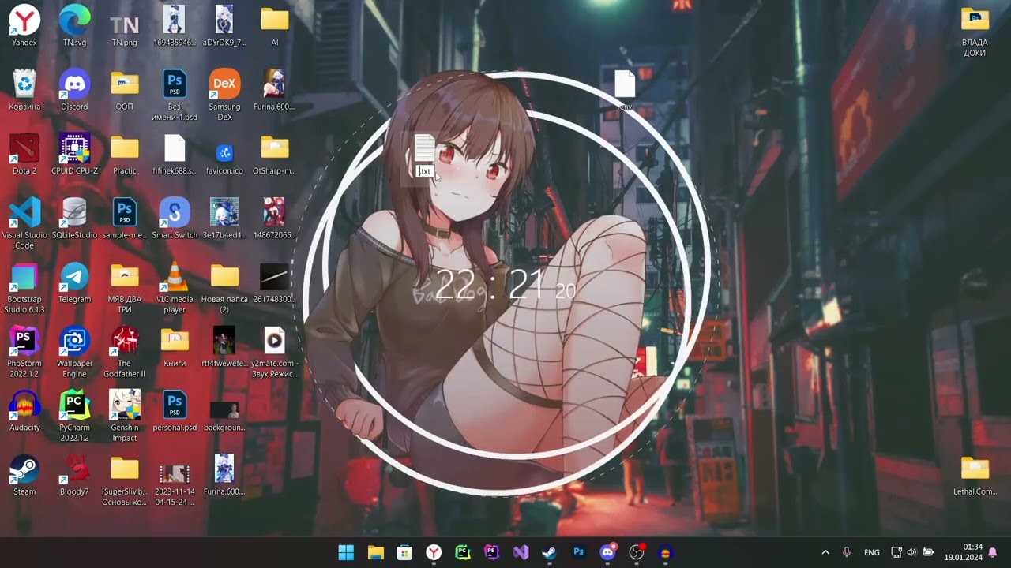Screen dimensions: 1011x568
Task: Select the backgroun... image thumbnail
Action: pos(224,410)
